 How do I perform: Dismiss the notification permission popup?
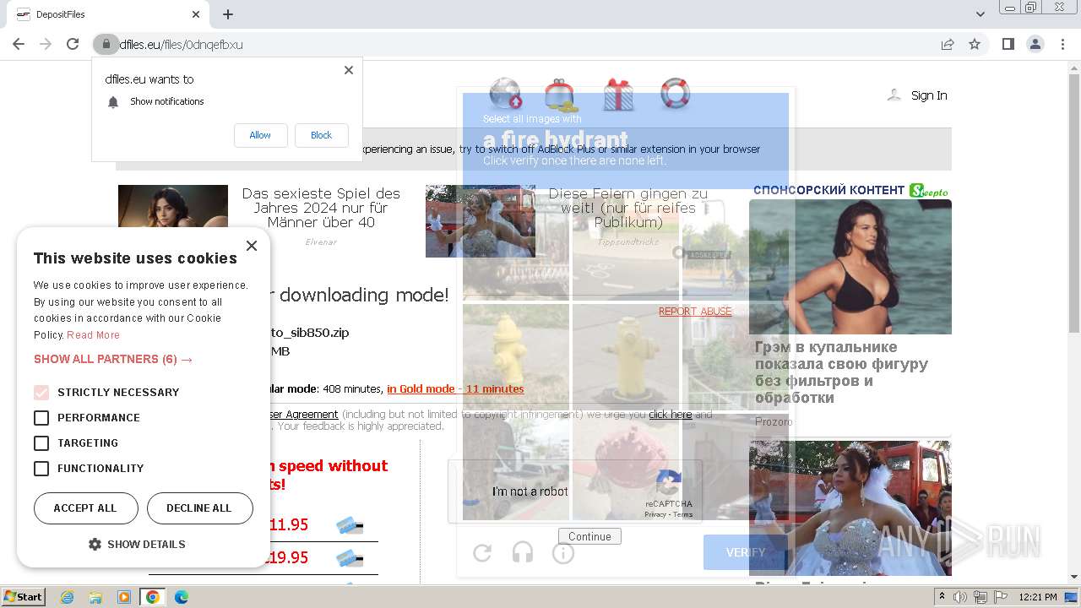click(x=349, y=70)
